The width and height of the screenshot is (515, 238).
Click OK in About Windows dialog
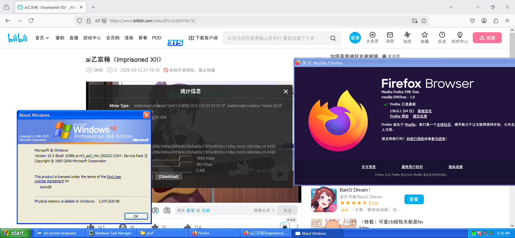click(136, 216)
